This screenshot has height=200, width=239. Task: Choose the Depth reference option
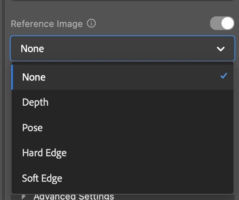coord(35,102)
